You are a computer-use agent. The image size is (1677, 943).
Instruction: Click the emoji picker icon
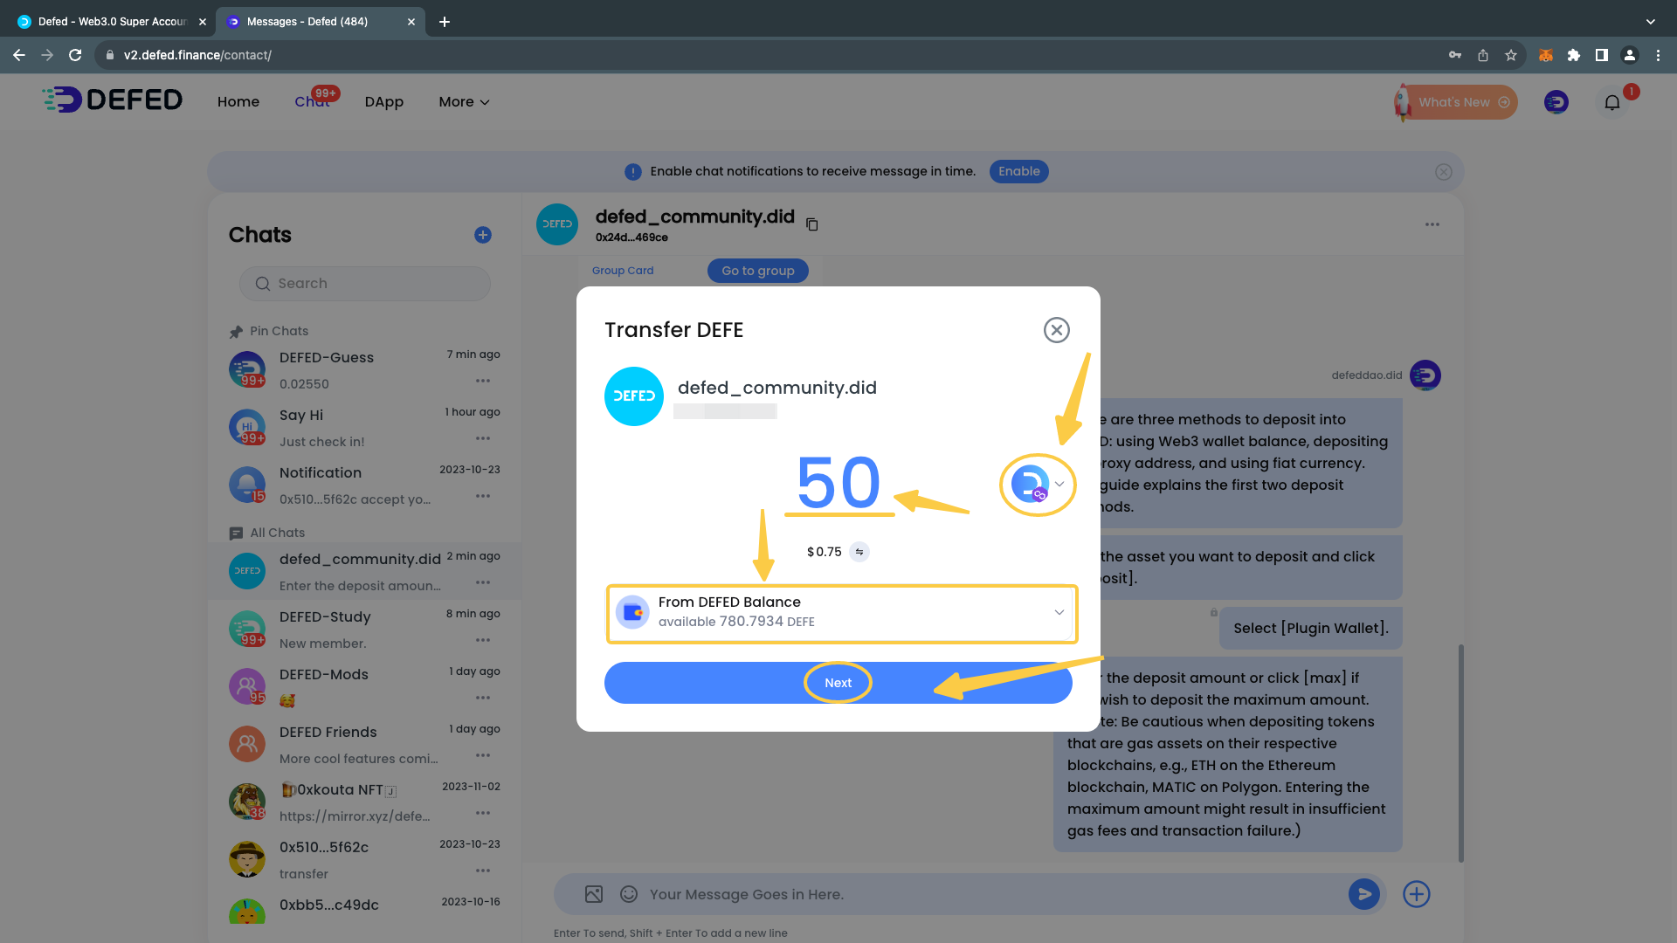(628, 894)
